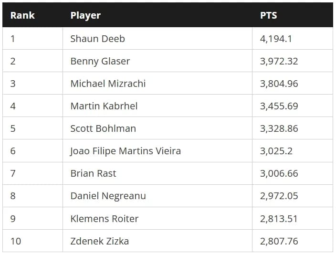Click Joao Filipe Martins Vieira
The height and width of the screenshot is (255, 336).
(126, 151)
